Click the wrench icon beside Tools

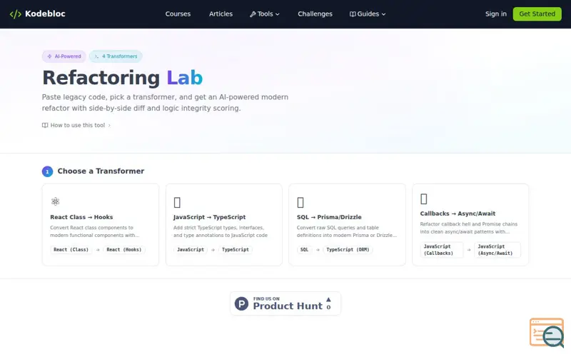pos(253,14)
